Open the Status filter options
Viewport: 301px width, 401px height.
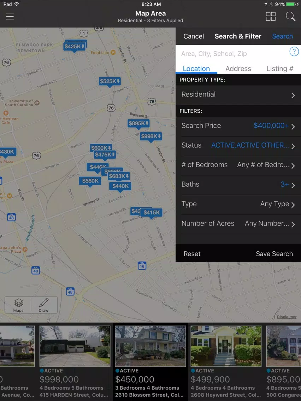238,145
